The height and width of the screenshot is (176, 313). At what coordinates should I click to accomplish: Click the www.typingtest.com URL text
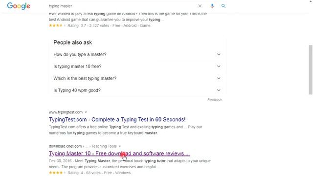click(x=66, y=112)
